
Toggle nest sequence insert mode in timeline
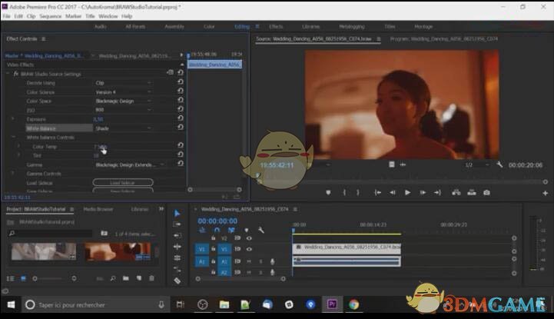(x=202, y=231)
